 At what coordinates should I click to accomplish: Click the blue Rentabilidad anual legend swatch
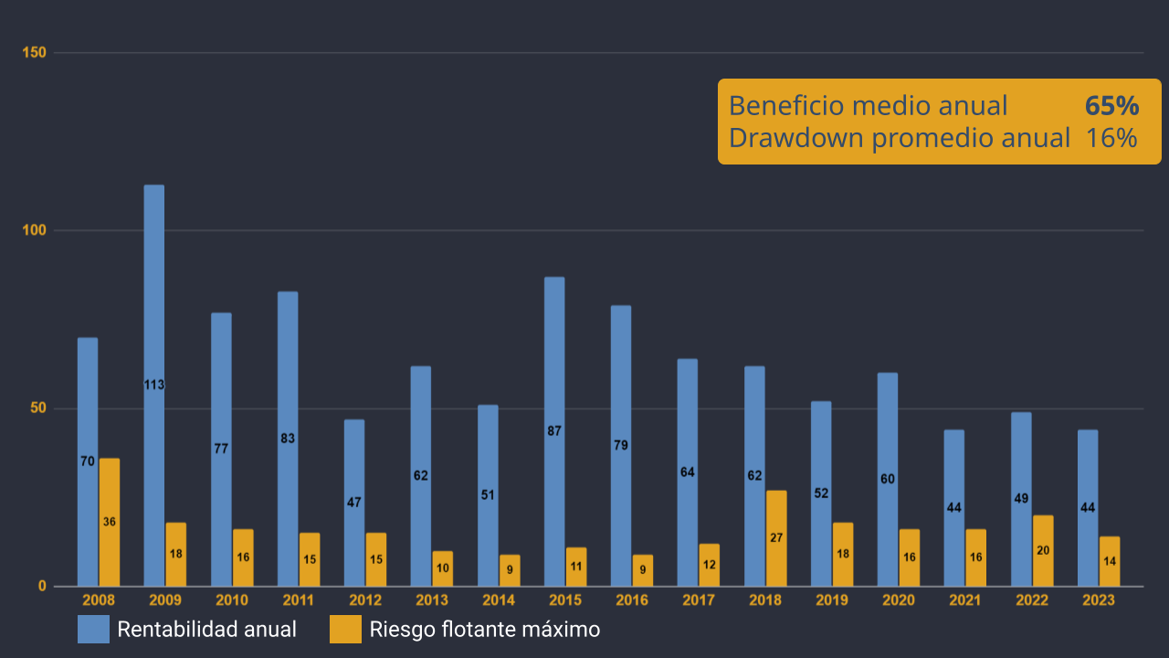(x=92, y=629)
